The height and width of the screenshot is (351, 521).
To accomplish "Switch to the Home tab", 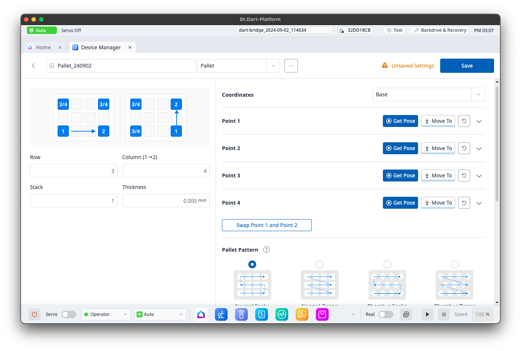I will point(43,47).
